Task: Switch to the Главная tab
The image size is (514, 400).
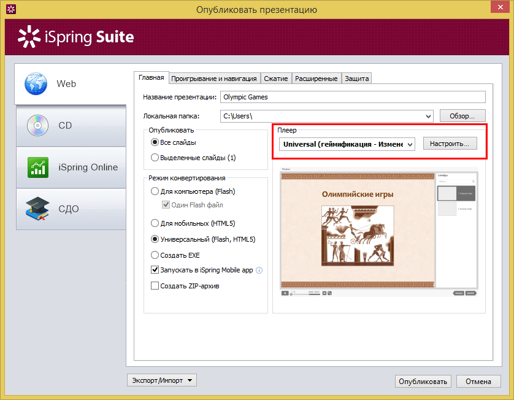Action: click(x=151, y=78)
